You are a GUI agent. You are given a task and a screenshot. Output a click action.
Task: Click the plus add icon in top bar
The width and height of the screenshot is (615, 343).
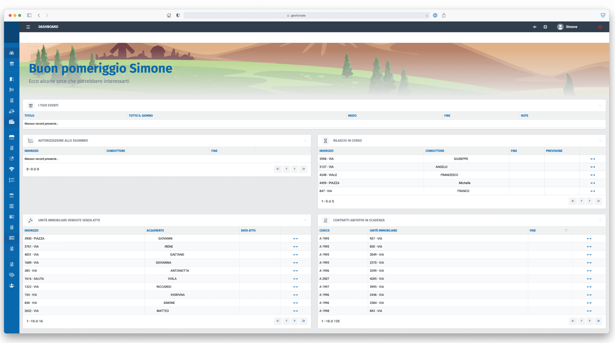click(534, 27)
